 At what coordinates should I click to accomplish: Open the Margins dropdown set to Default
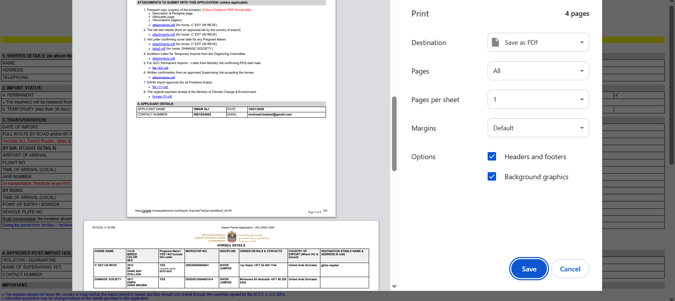pos(538,128)
